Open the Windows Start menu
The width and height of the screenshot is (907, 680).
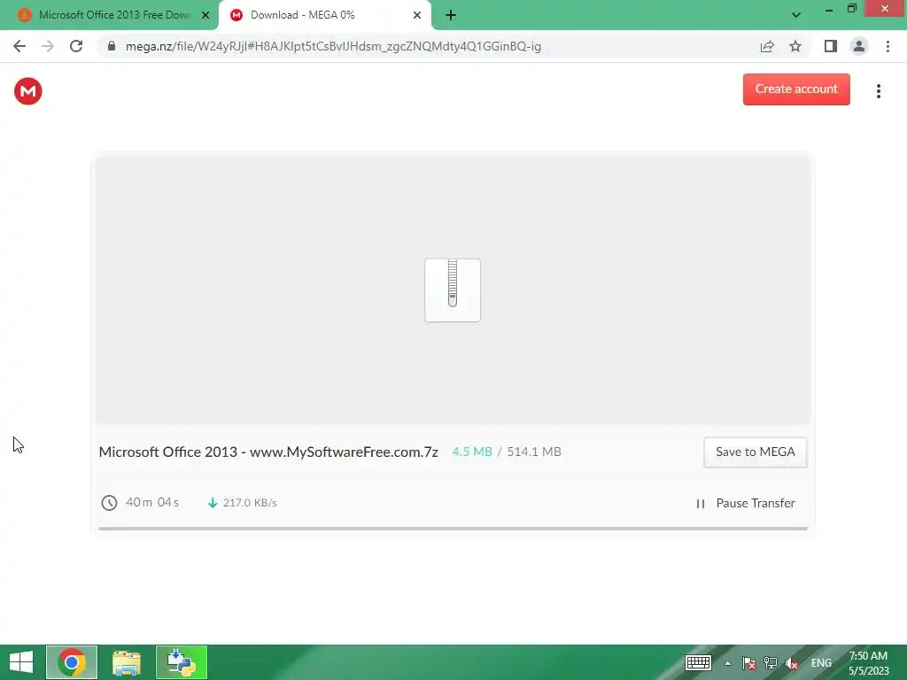(x=21, y=662)
